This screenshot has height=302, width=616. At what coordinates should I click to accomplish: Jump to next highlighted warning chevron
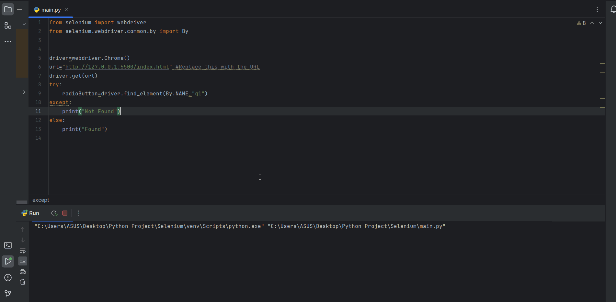[600, 23]
